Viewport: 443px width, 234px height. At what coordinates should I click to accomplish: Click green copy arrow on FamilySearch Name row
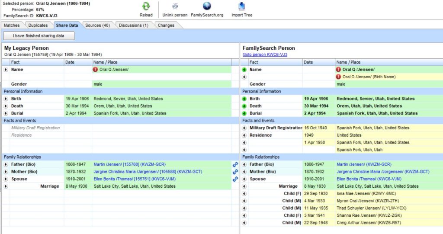click(244, 70)
